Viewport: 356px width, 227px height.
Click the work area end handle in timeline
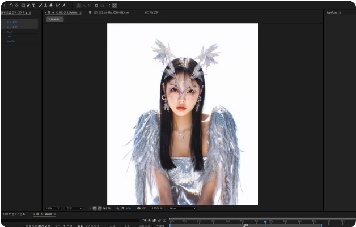[321, 225]
